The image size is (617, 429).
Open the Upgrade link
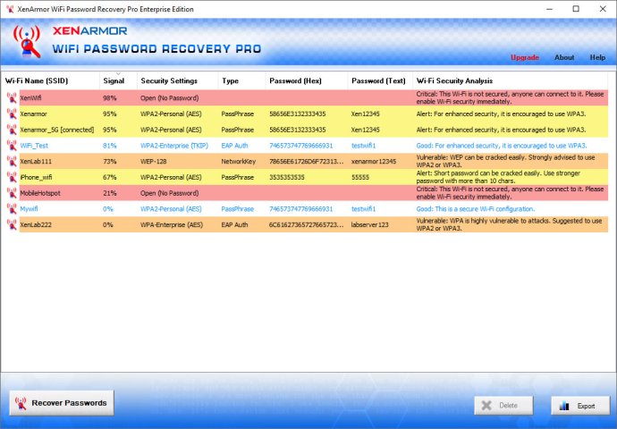525,57
